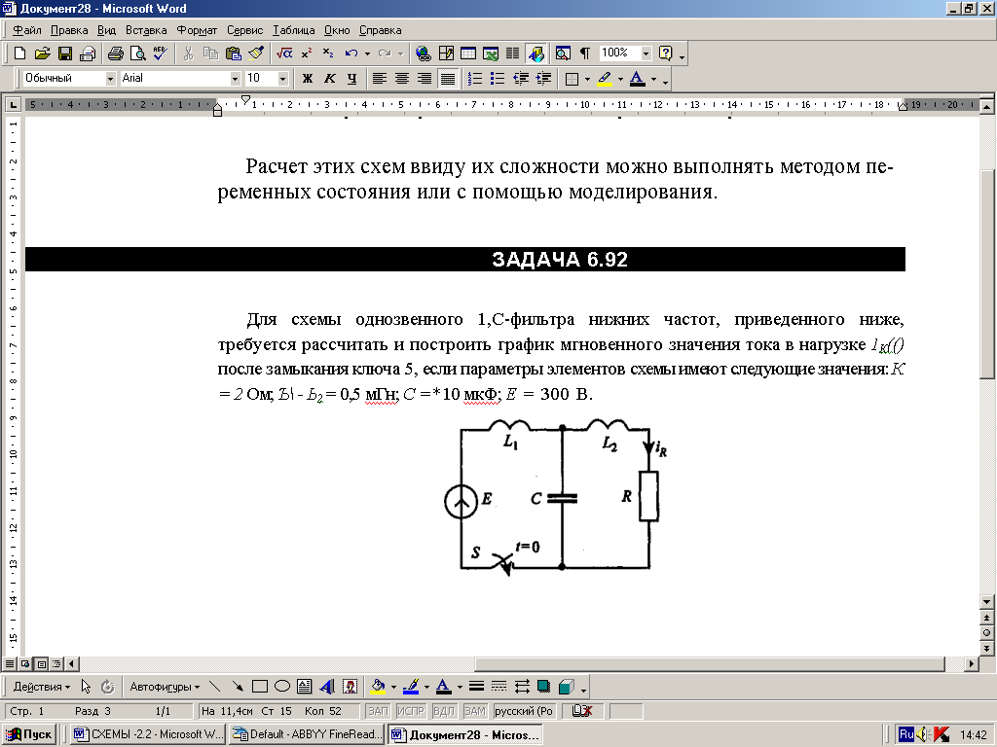Viewport: 997px width, 747px height.
Task: Open the Файл menu
Action: coord(26,30)
